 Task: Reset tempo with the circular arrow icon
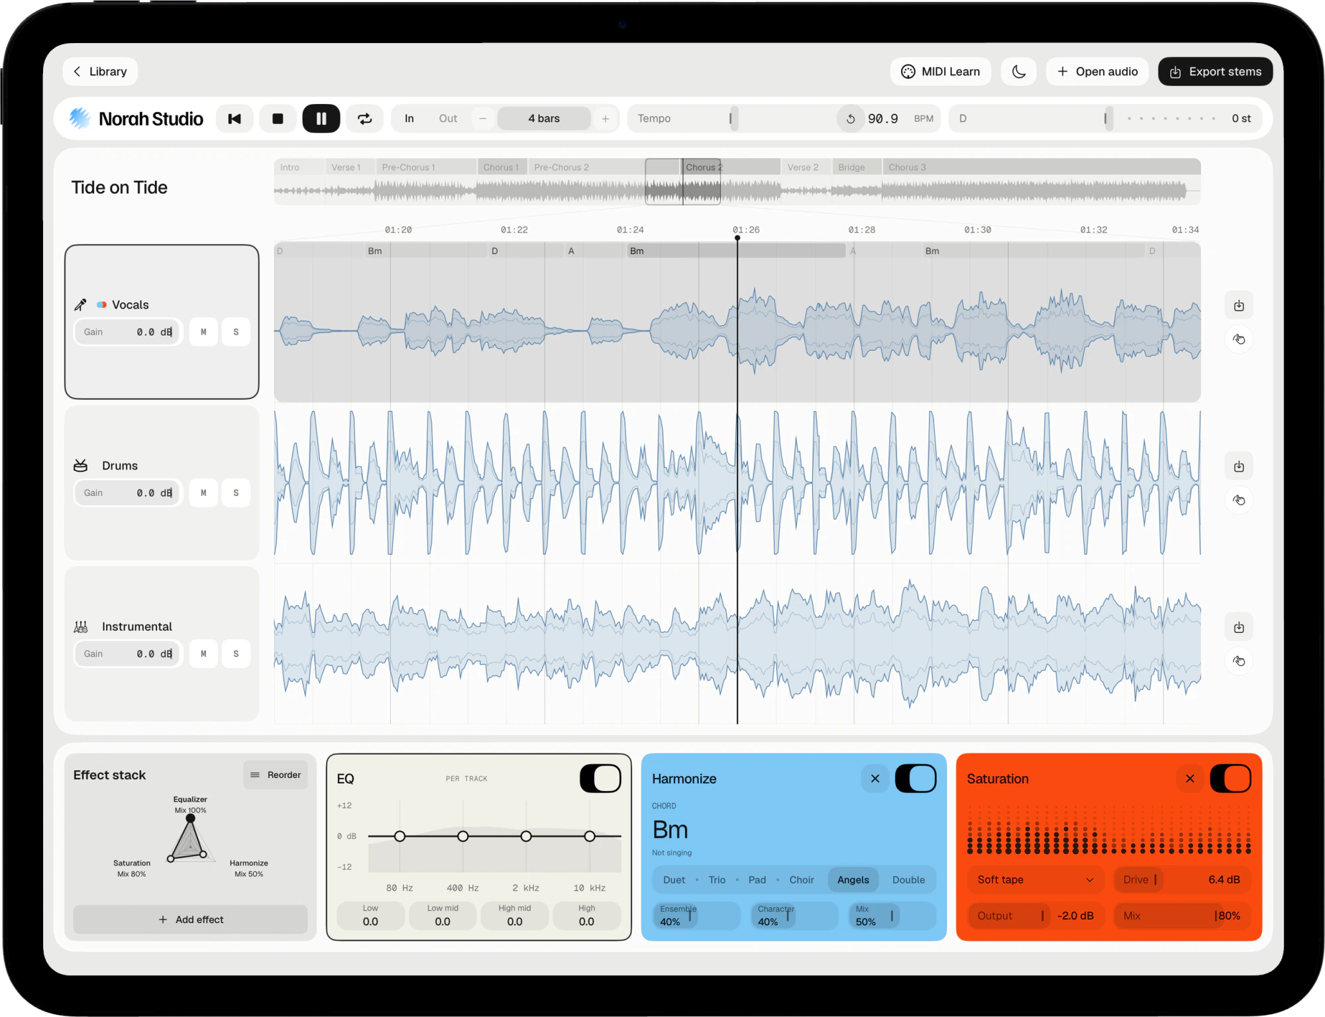pos(851,119)
